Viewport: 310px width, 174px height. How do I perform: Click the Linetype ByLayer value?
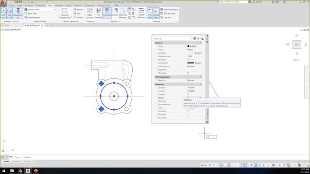coord(195,53)
